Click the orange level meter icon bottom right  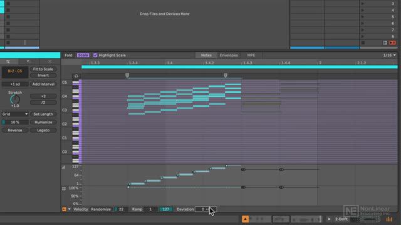389,219
